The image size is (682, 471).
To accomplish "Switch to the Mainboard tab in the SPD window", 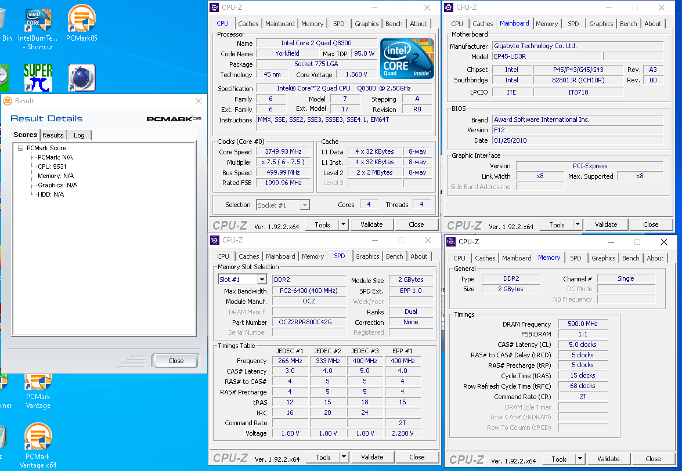I will tap(280, 256).
